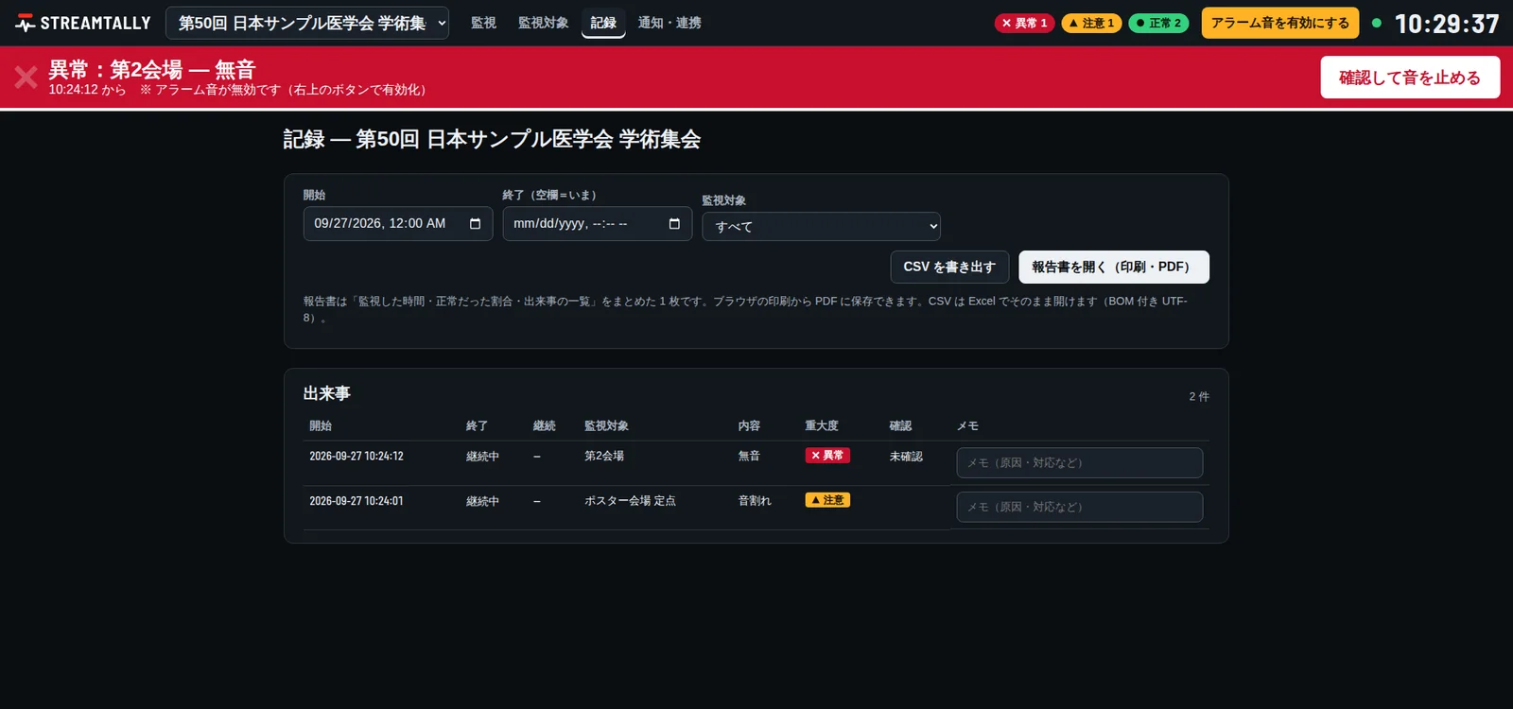Screen dimensions: 1513x709
Task: Click 注意 severity badge in ポスター会場 row
Action: click(827, 500)
